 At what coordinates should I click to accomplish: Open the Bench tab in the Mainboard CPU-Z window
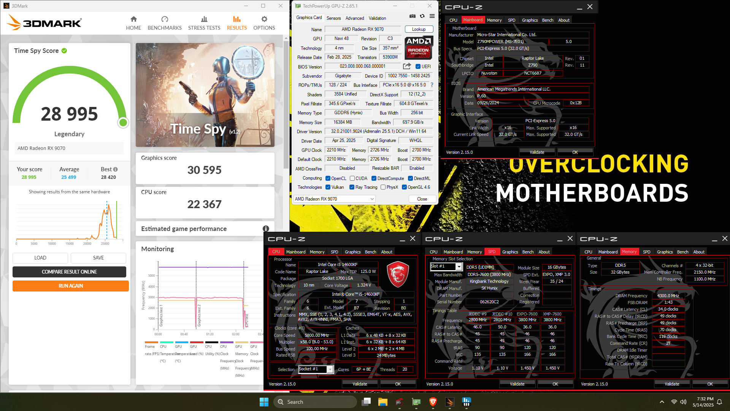[547, 20]
